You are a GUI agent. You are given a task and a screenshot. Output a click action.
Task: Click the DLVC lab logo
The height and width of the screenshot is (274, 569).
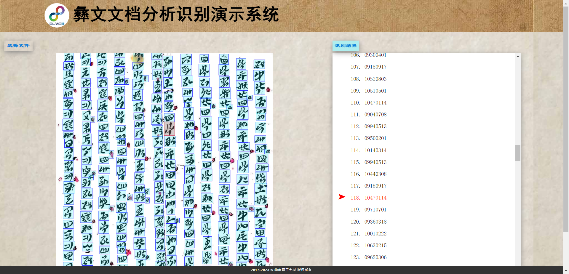pos(57,15)
